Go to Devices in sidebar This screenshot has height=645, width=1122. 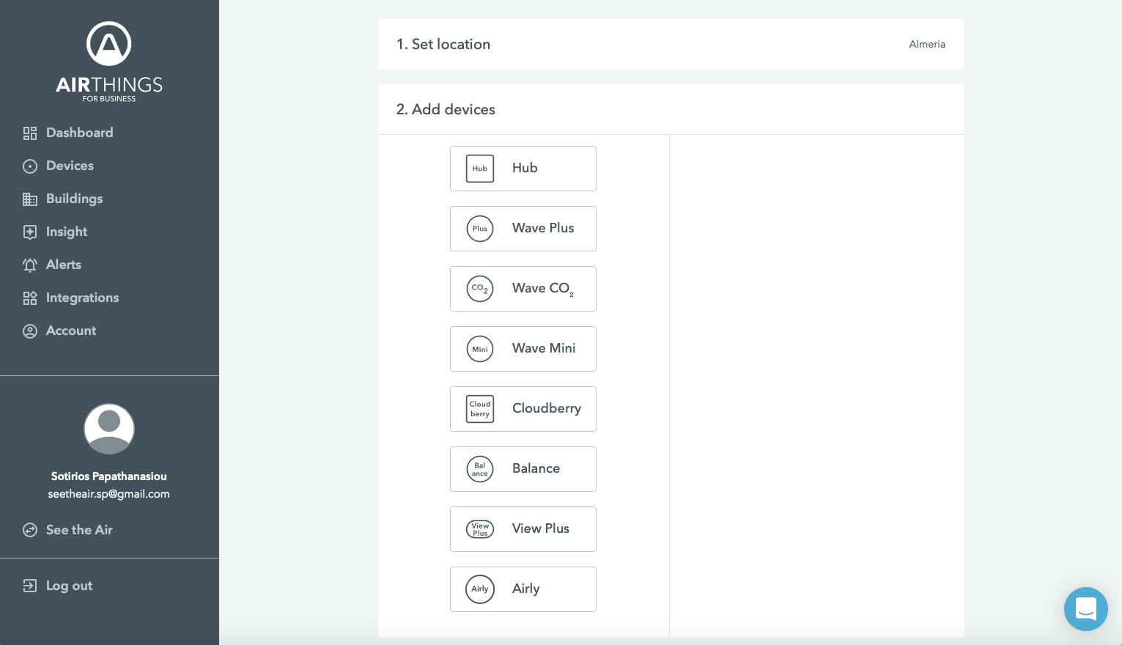click(70, 166)
